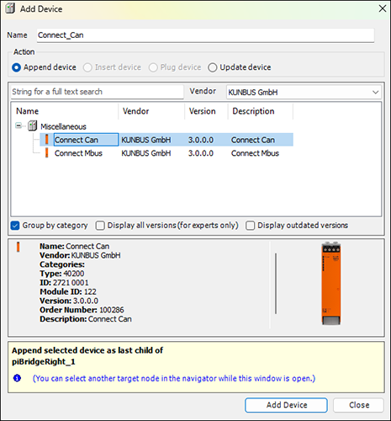Open the Vendor dropdown showing KUNBUS GmbH

pos(304,92)
